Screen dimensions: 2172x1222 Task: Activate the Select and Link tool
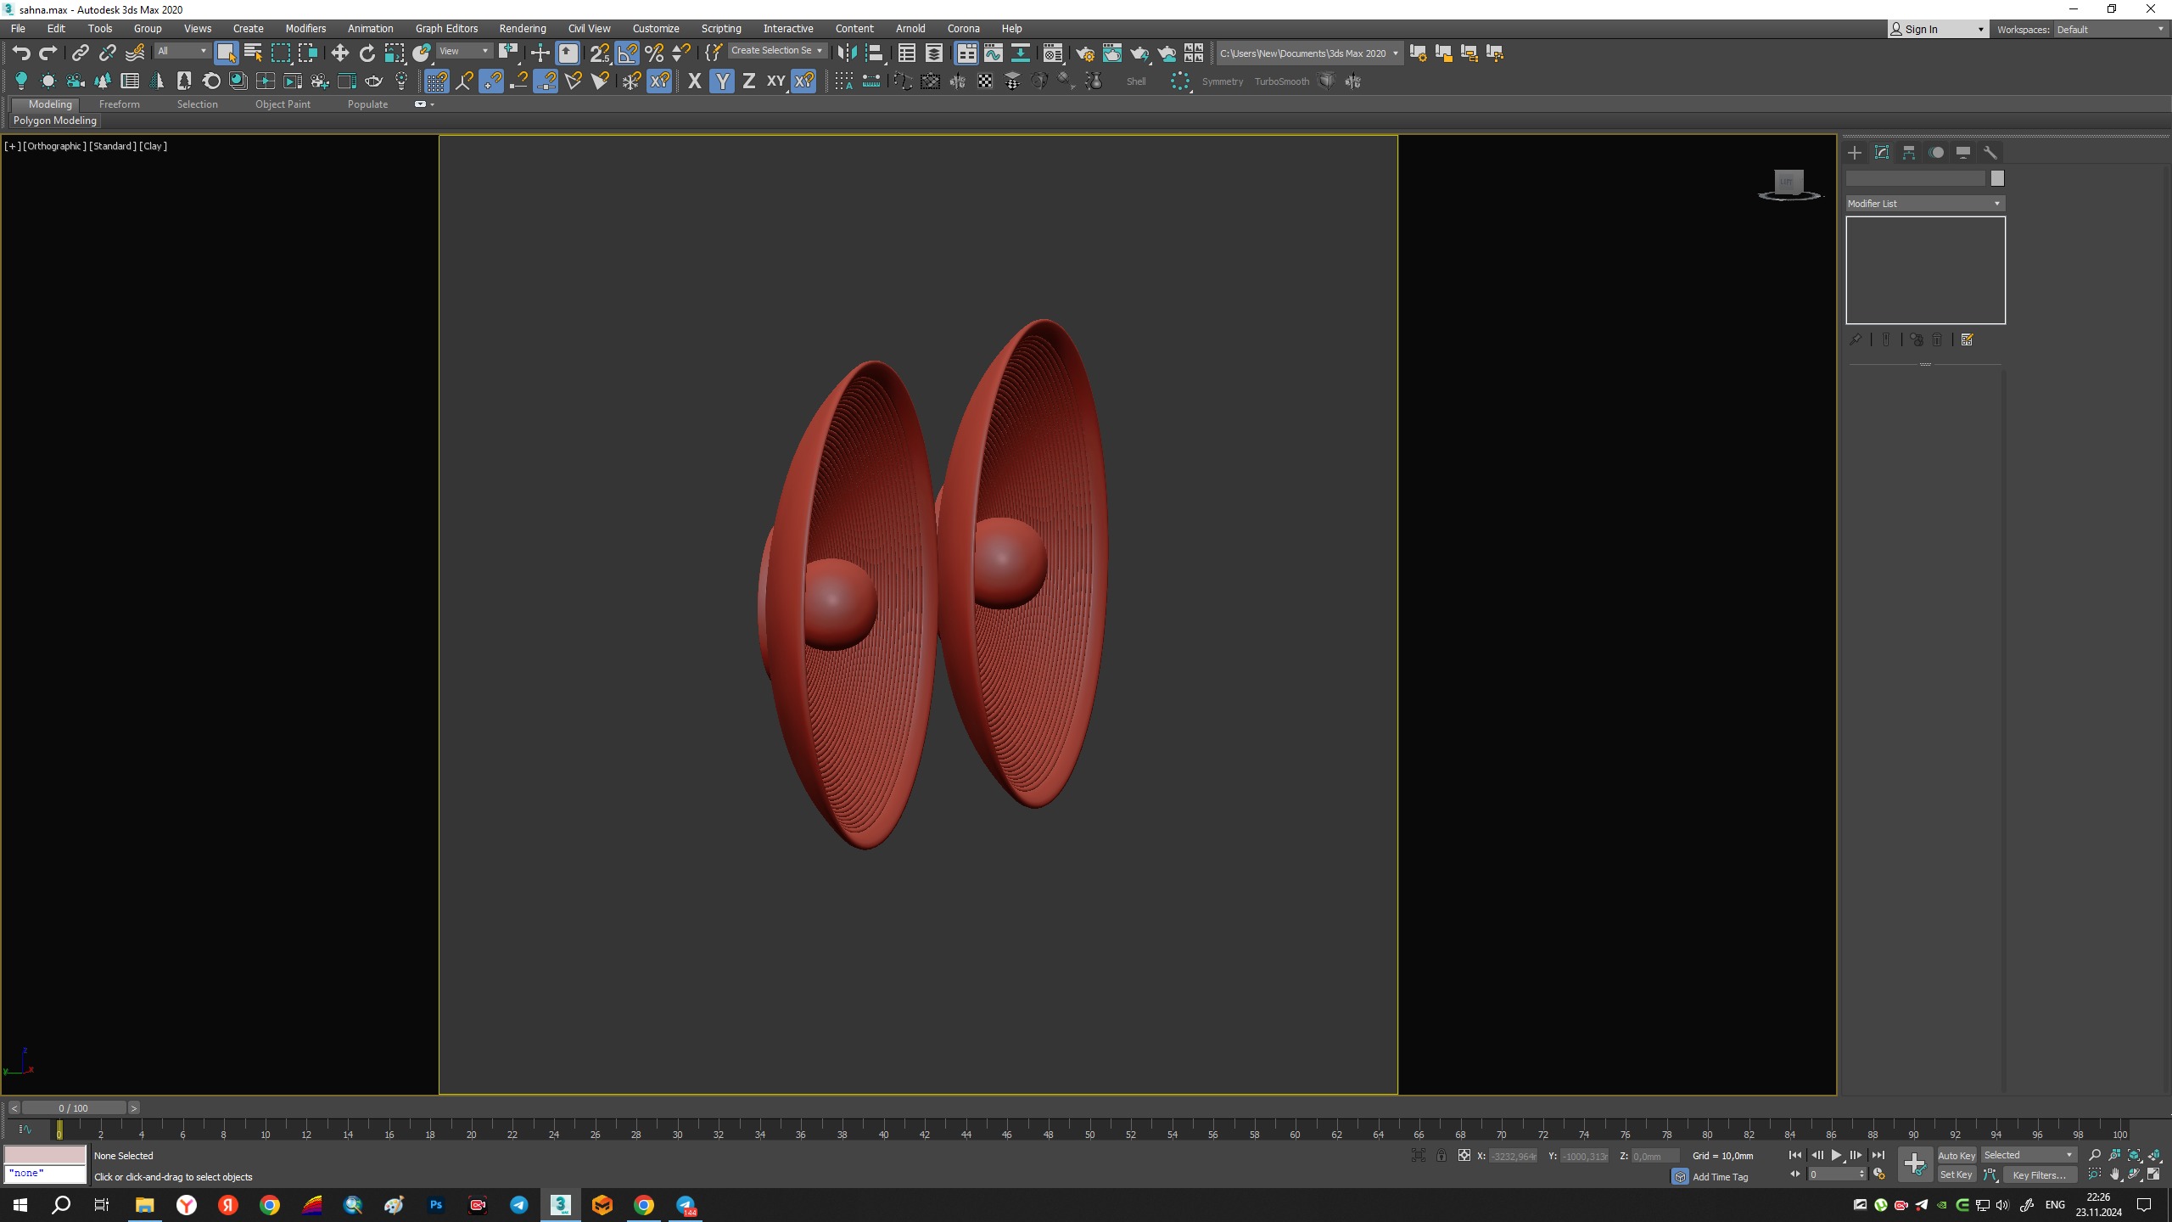(x=80, y=53)
